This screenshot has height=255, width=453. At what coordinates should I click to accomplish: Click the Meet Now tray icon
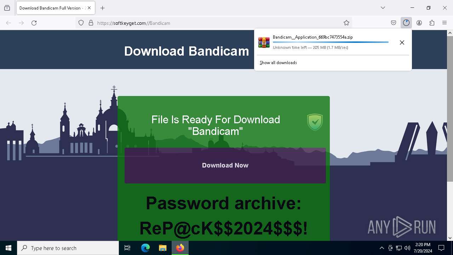(390, 248)
